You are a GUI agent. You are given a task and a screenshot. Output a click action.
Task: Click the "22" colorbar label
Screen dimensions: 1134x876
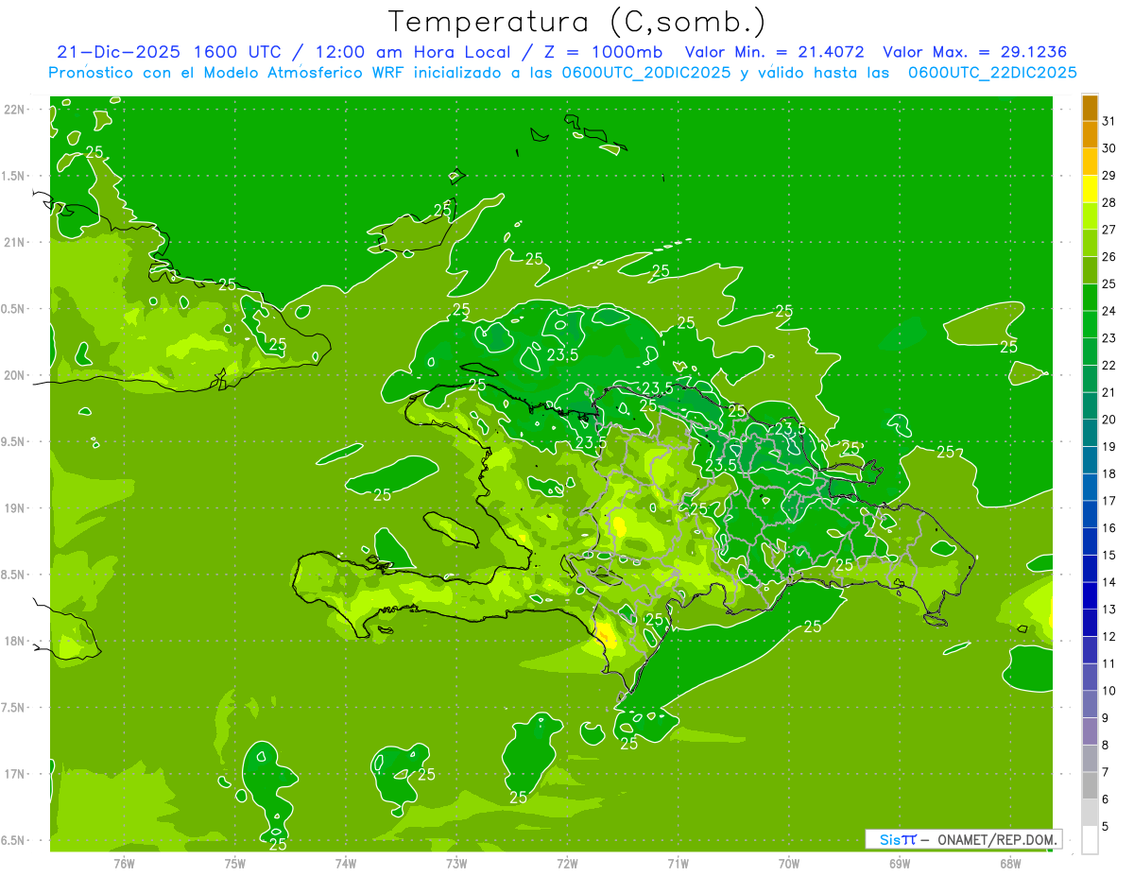click(1109, 366)
